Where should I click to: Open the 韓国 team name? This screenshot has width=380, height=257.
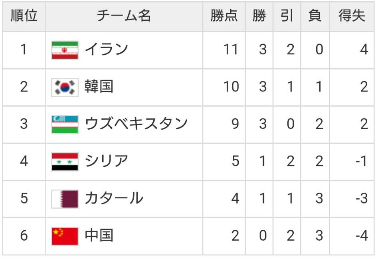pos(99,87)
